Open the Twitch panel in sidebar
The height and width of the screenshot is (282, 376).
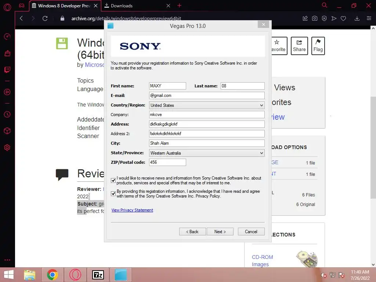tap(7, 70)
